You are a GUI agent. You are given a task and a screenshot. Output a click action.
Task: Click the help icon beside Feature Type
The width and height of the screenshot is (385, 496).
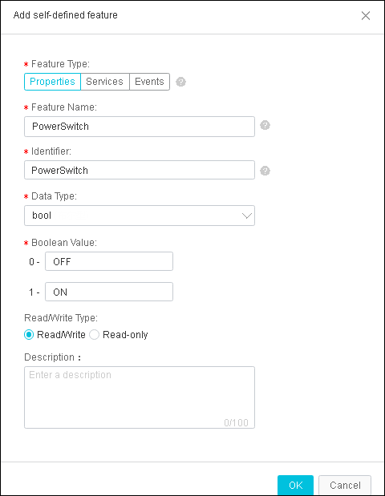tap(180, 82)
